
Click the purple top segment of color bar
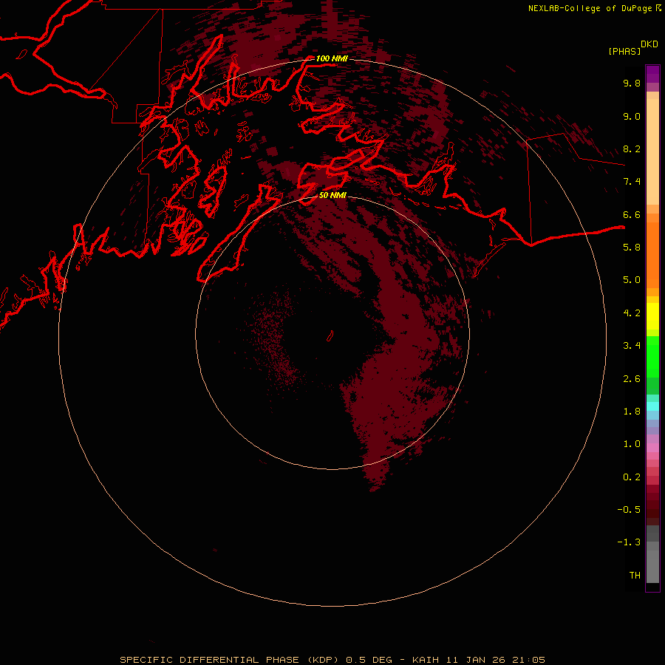point(652,74)
